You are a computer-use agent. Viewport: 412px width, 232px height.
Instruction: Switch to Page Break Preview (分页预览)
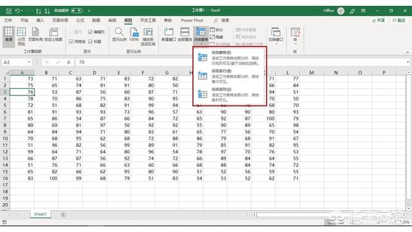[21, 36]
